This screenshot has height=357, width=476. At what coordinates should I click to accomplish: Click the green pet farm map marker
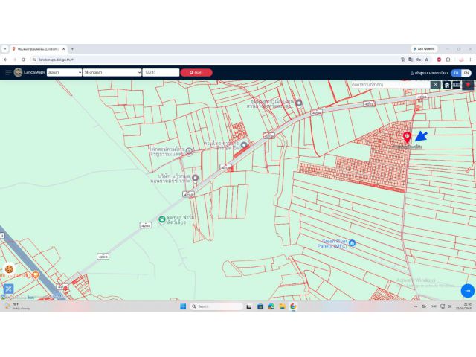pos(162,219)
